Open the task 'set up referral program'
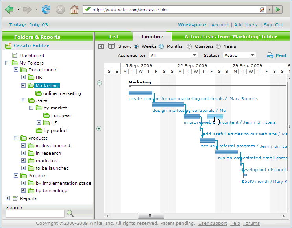 click(x=207, y=140)
